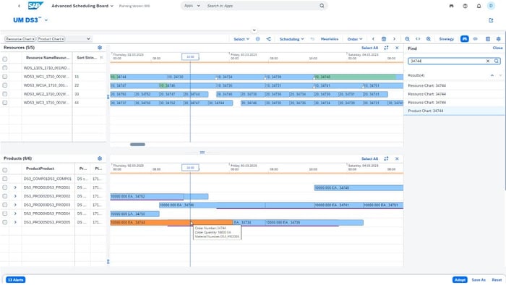
Task: Click the relationships network icon in the toolbar
Action: (268, 39)
